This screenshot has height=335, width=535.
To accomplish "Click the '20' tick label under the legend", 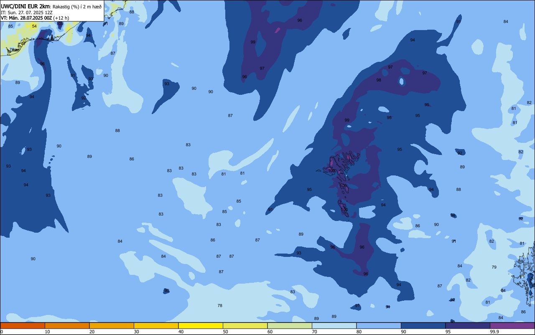I will [92, 332].
